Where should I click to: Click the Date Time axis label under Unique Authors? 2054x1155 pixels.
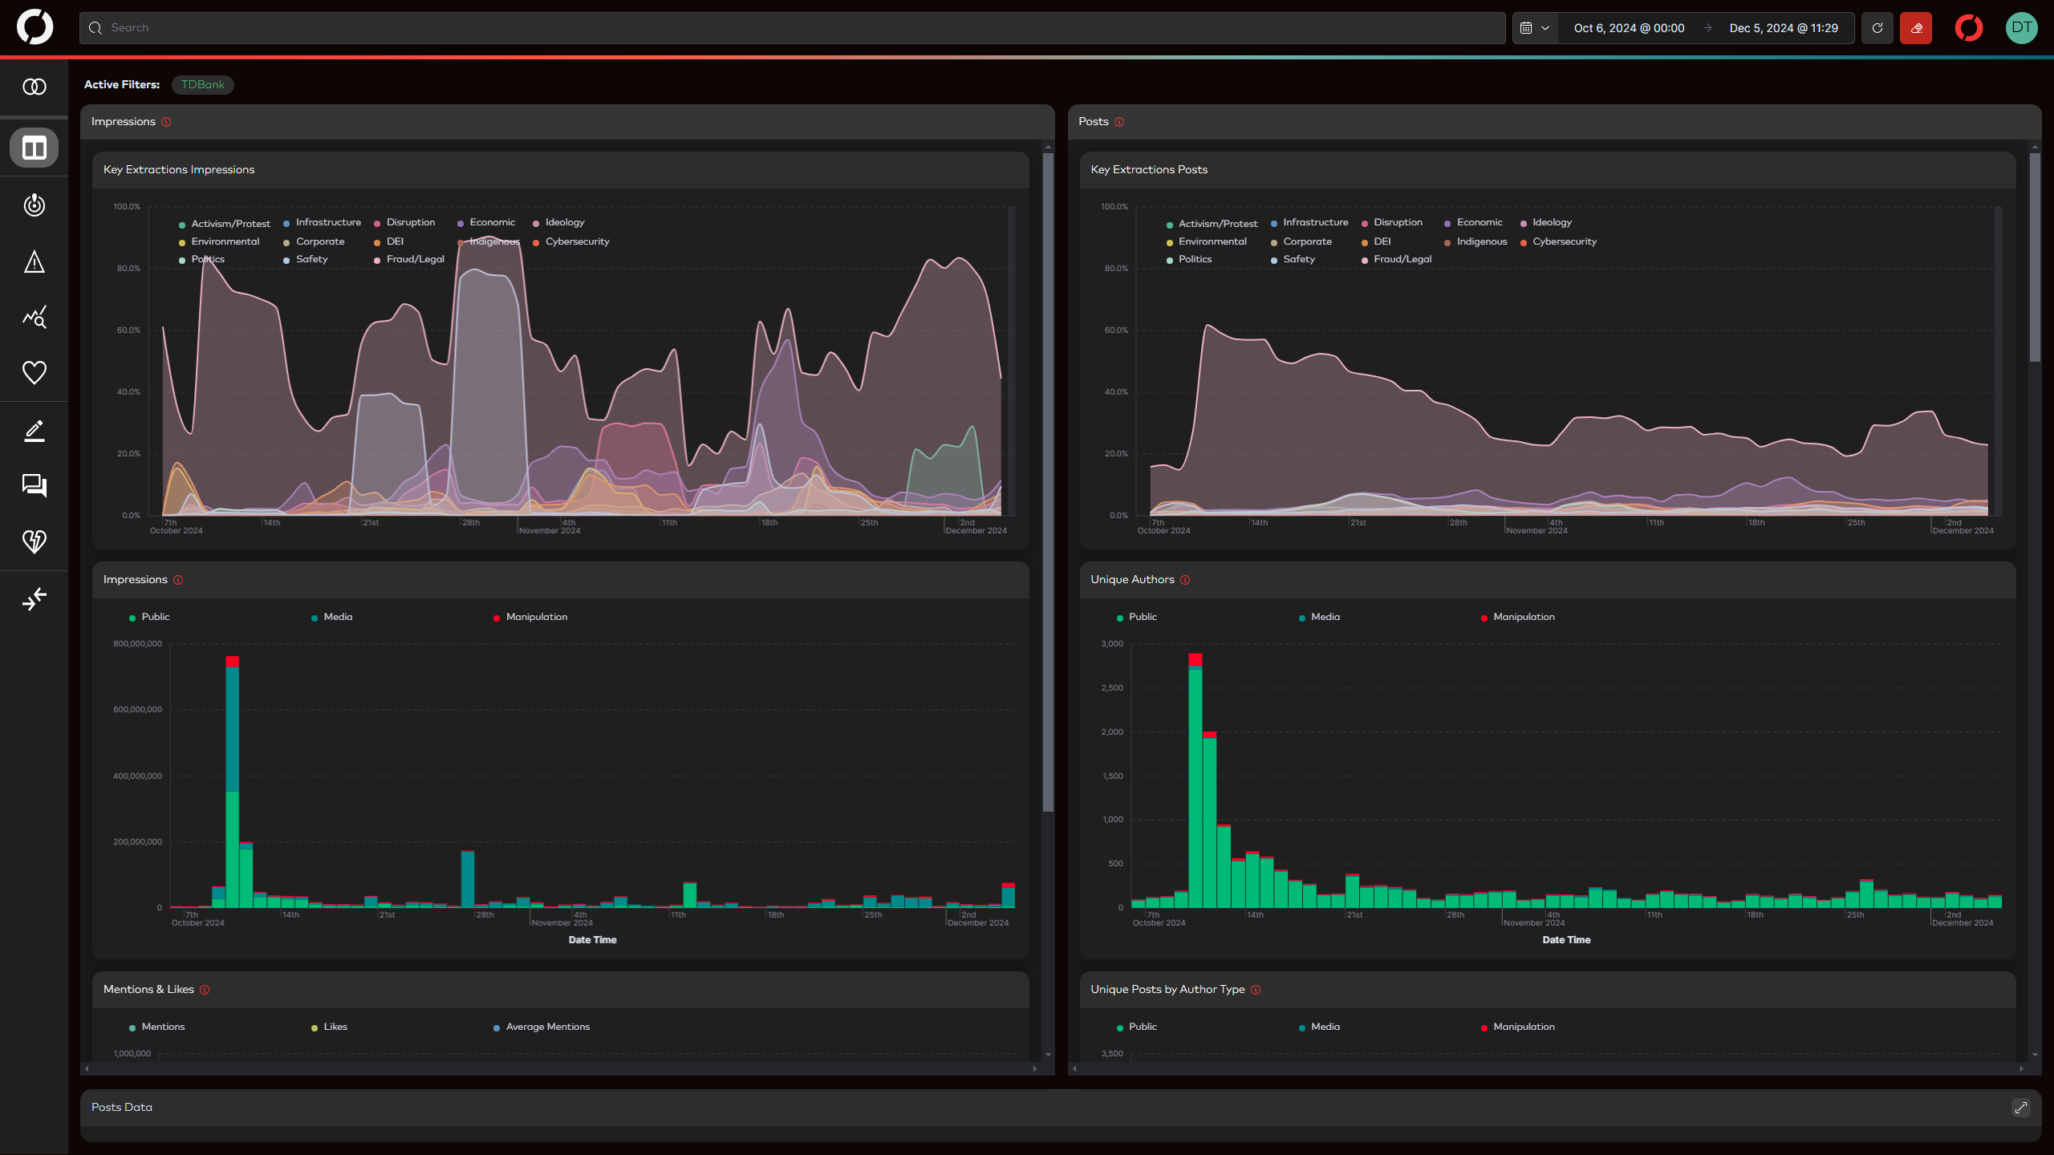(1566, 940)
